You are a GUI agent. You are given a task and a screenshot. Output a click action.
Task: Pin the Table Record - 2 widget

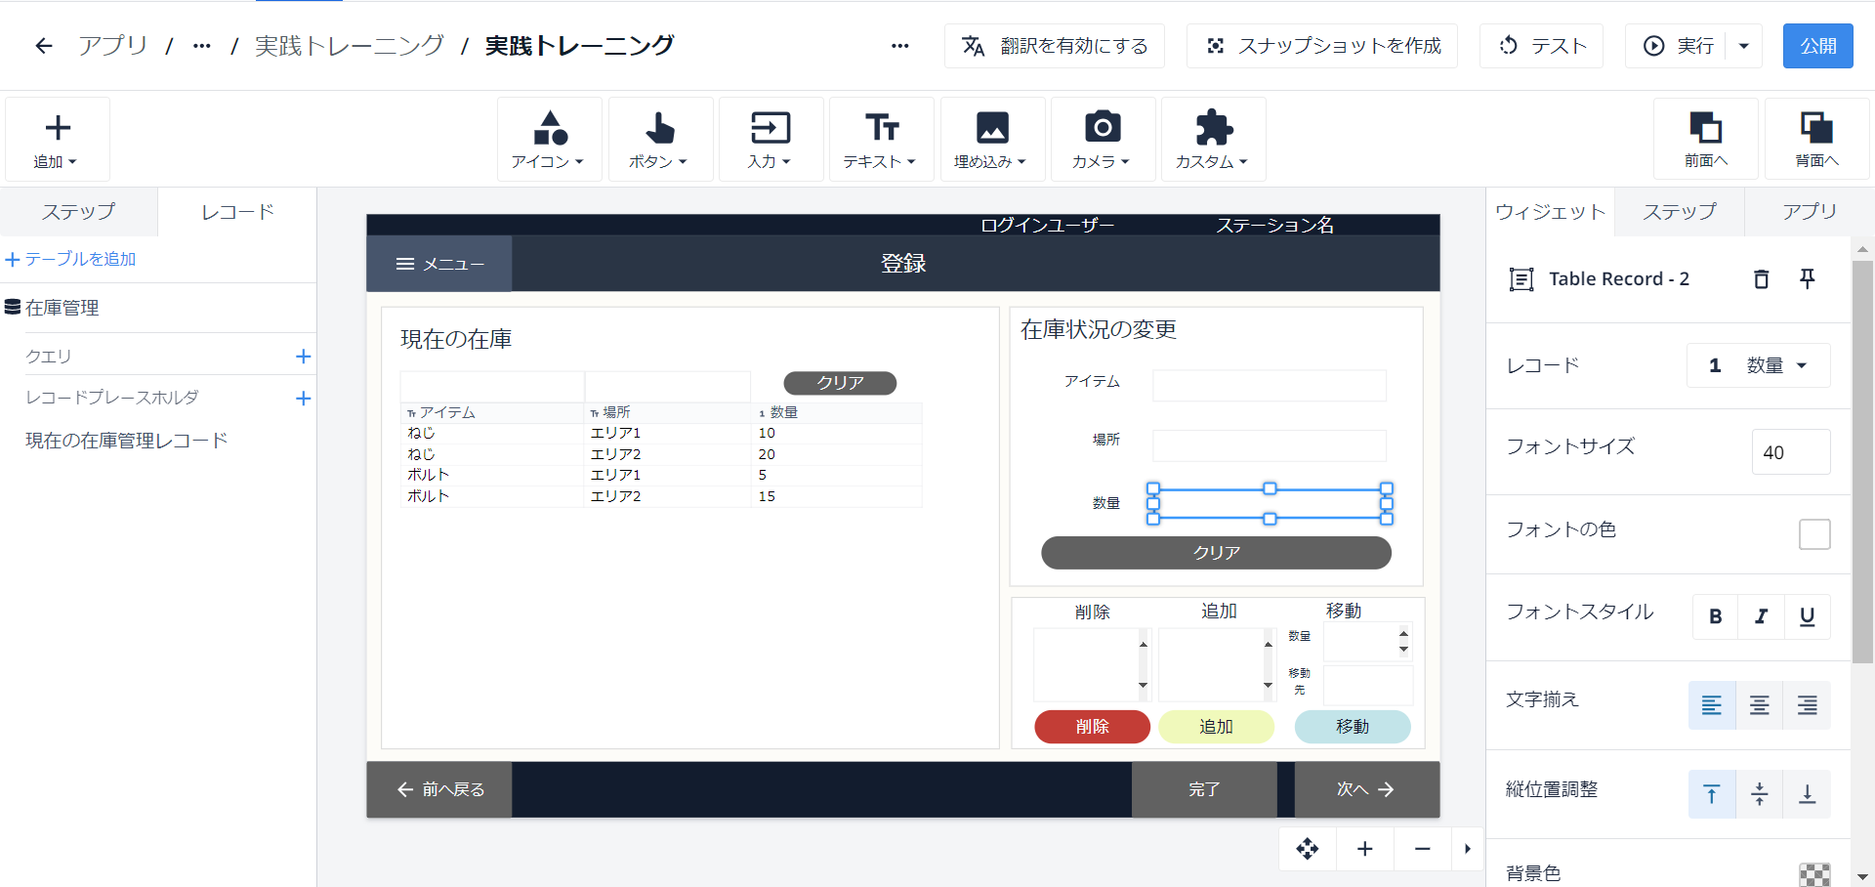(x=1808, y=279)
